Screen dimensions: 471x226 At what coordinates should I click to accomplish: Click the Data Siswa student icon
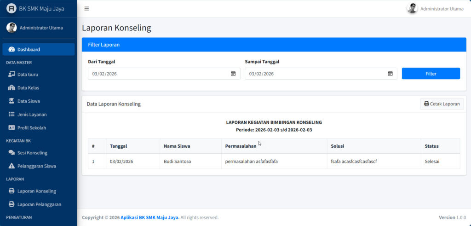pos(11,101)
